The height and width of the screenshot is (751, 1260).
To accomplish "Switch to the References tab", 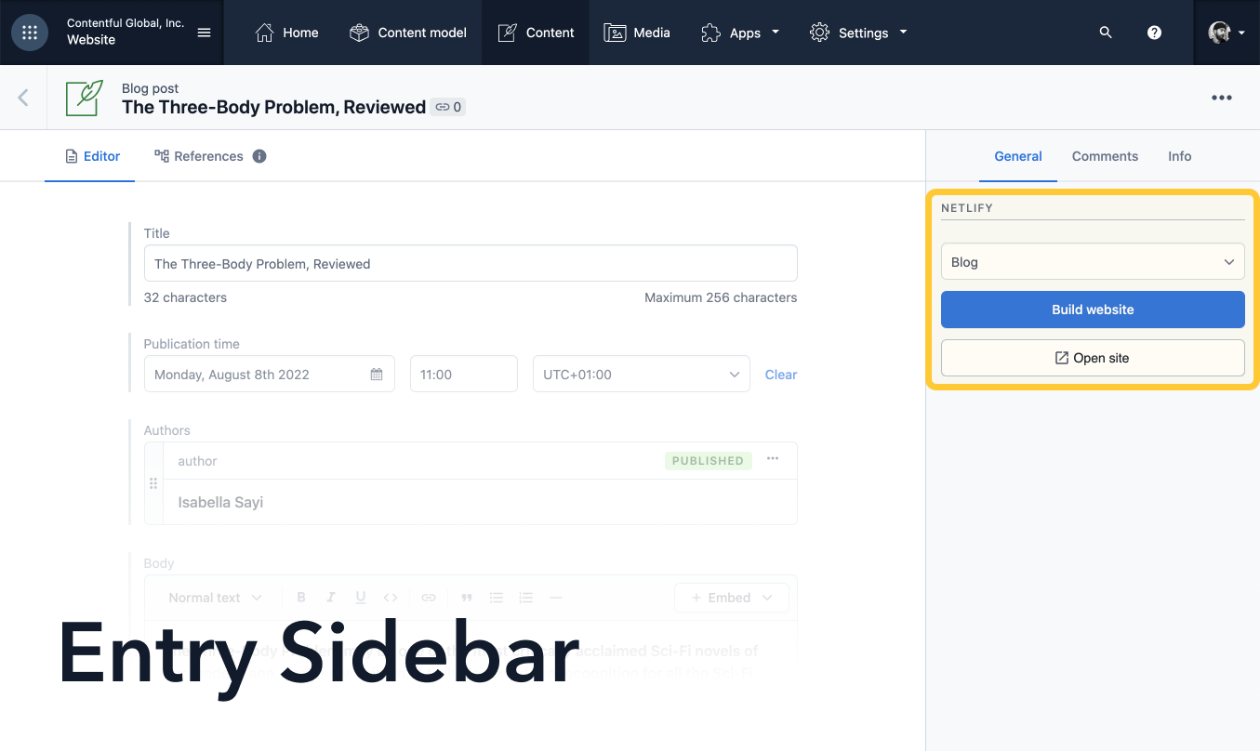I will coord(209,155).
